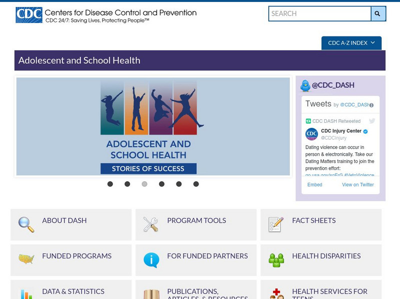
Task: Click the Health Disparities green people icon
Action: [276, 260]
